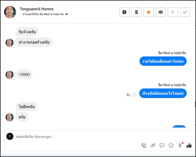Reply to ปัจจุบันมีผ่อนอะไรไหมคะ with reply arrow

click(x=128, y=95)
